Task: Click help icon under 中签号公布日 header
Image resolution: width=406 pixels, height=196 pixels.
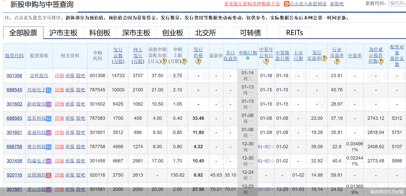Action: coord(266,61)
